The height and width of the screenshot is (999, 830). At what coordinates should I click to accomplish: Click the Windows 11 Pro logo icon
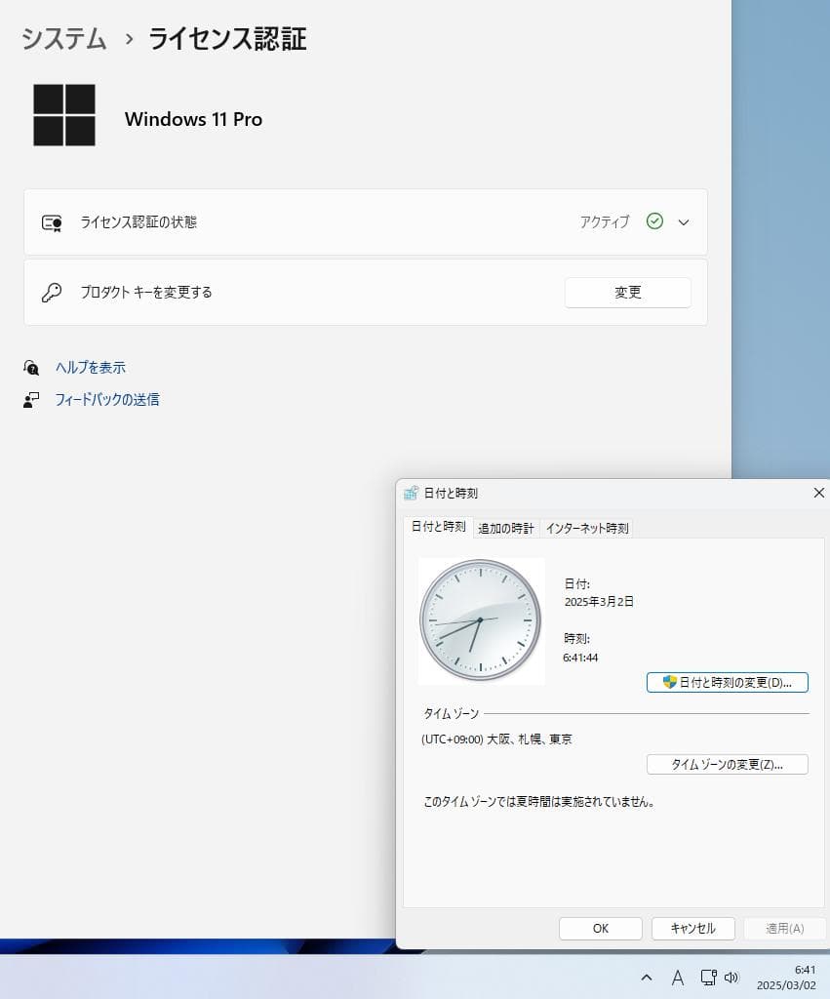coord(64,114)
